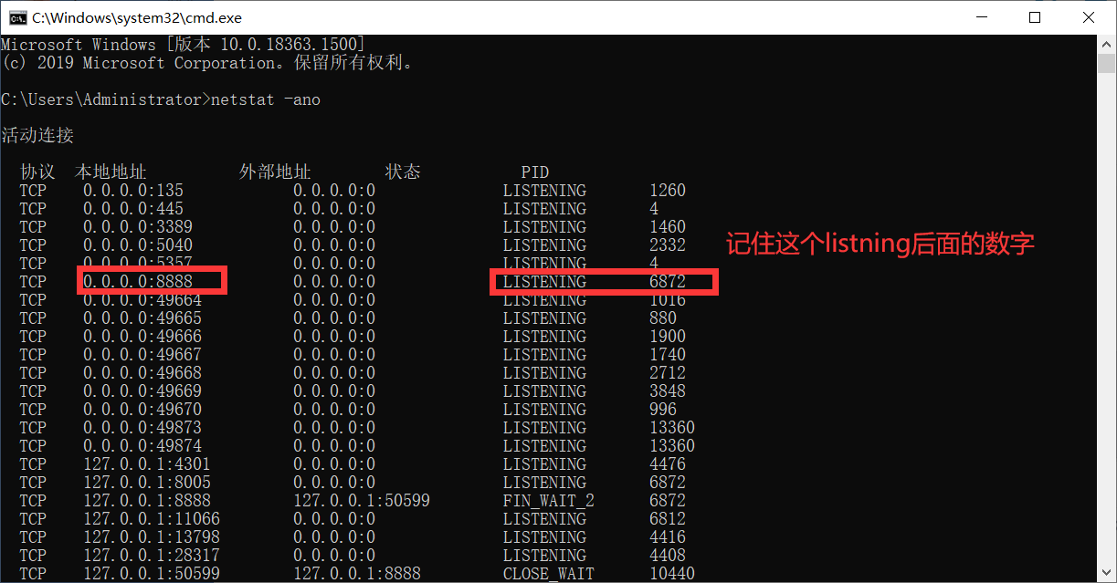Open the cmd.exe system menu icon
The width and height of the screenshot is (1117, 583).
pos(16,16)
